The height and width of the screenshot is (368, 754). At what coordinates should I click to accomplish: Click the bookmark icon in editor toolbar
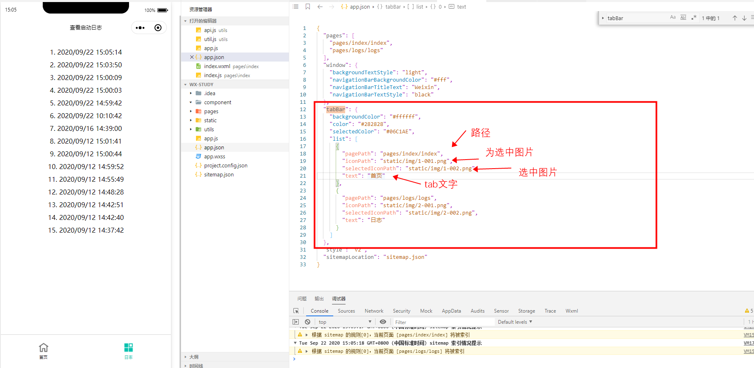point(308,7)
